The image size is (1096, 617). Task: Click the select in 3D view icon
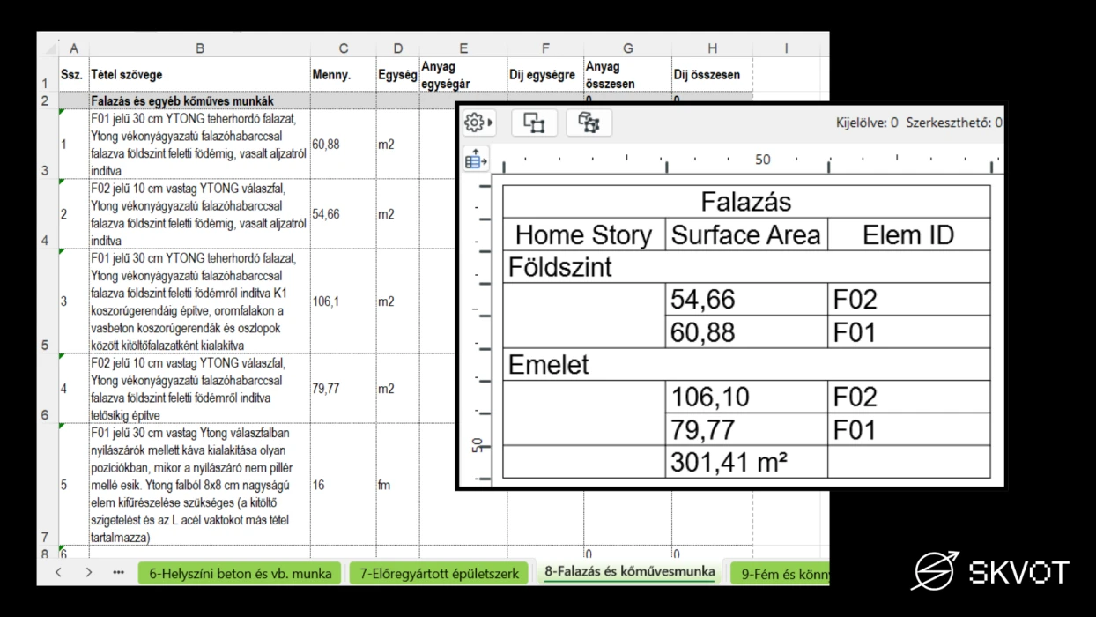point(589,123)
